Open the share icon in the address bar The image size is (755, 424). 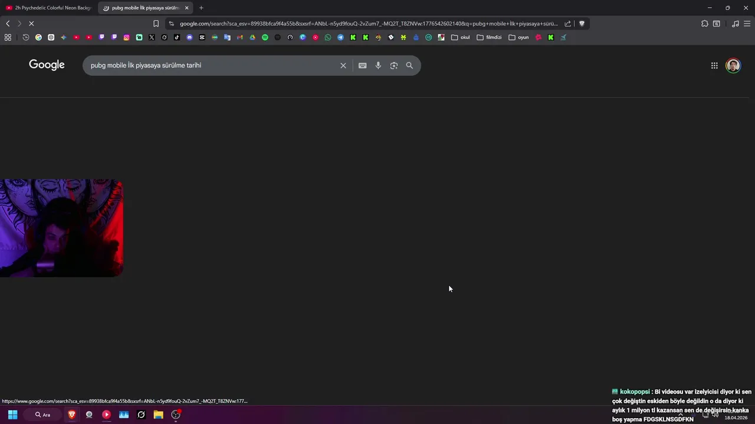point(567,24)
